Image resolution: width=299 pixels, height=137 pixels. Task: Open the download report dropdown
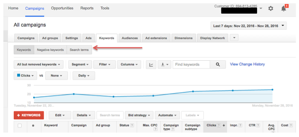tap(165, 64)
